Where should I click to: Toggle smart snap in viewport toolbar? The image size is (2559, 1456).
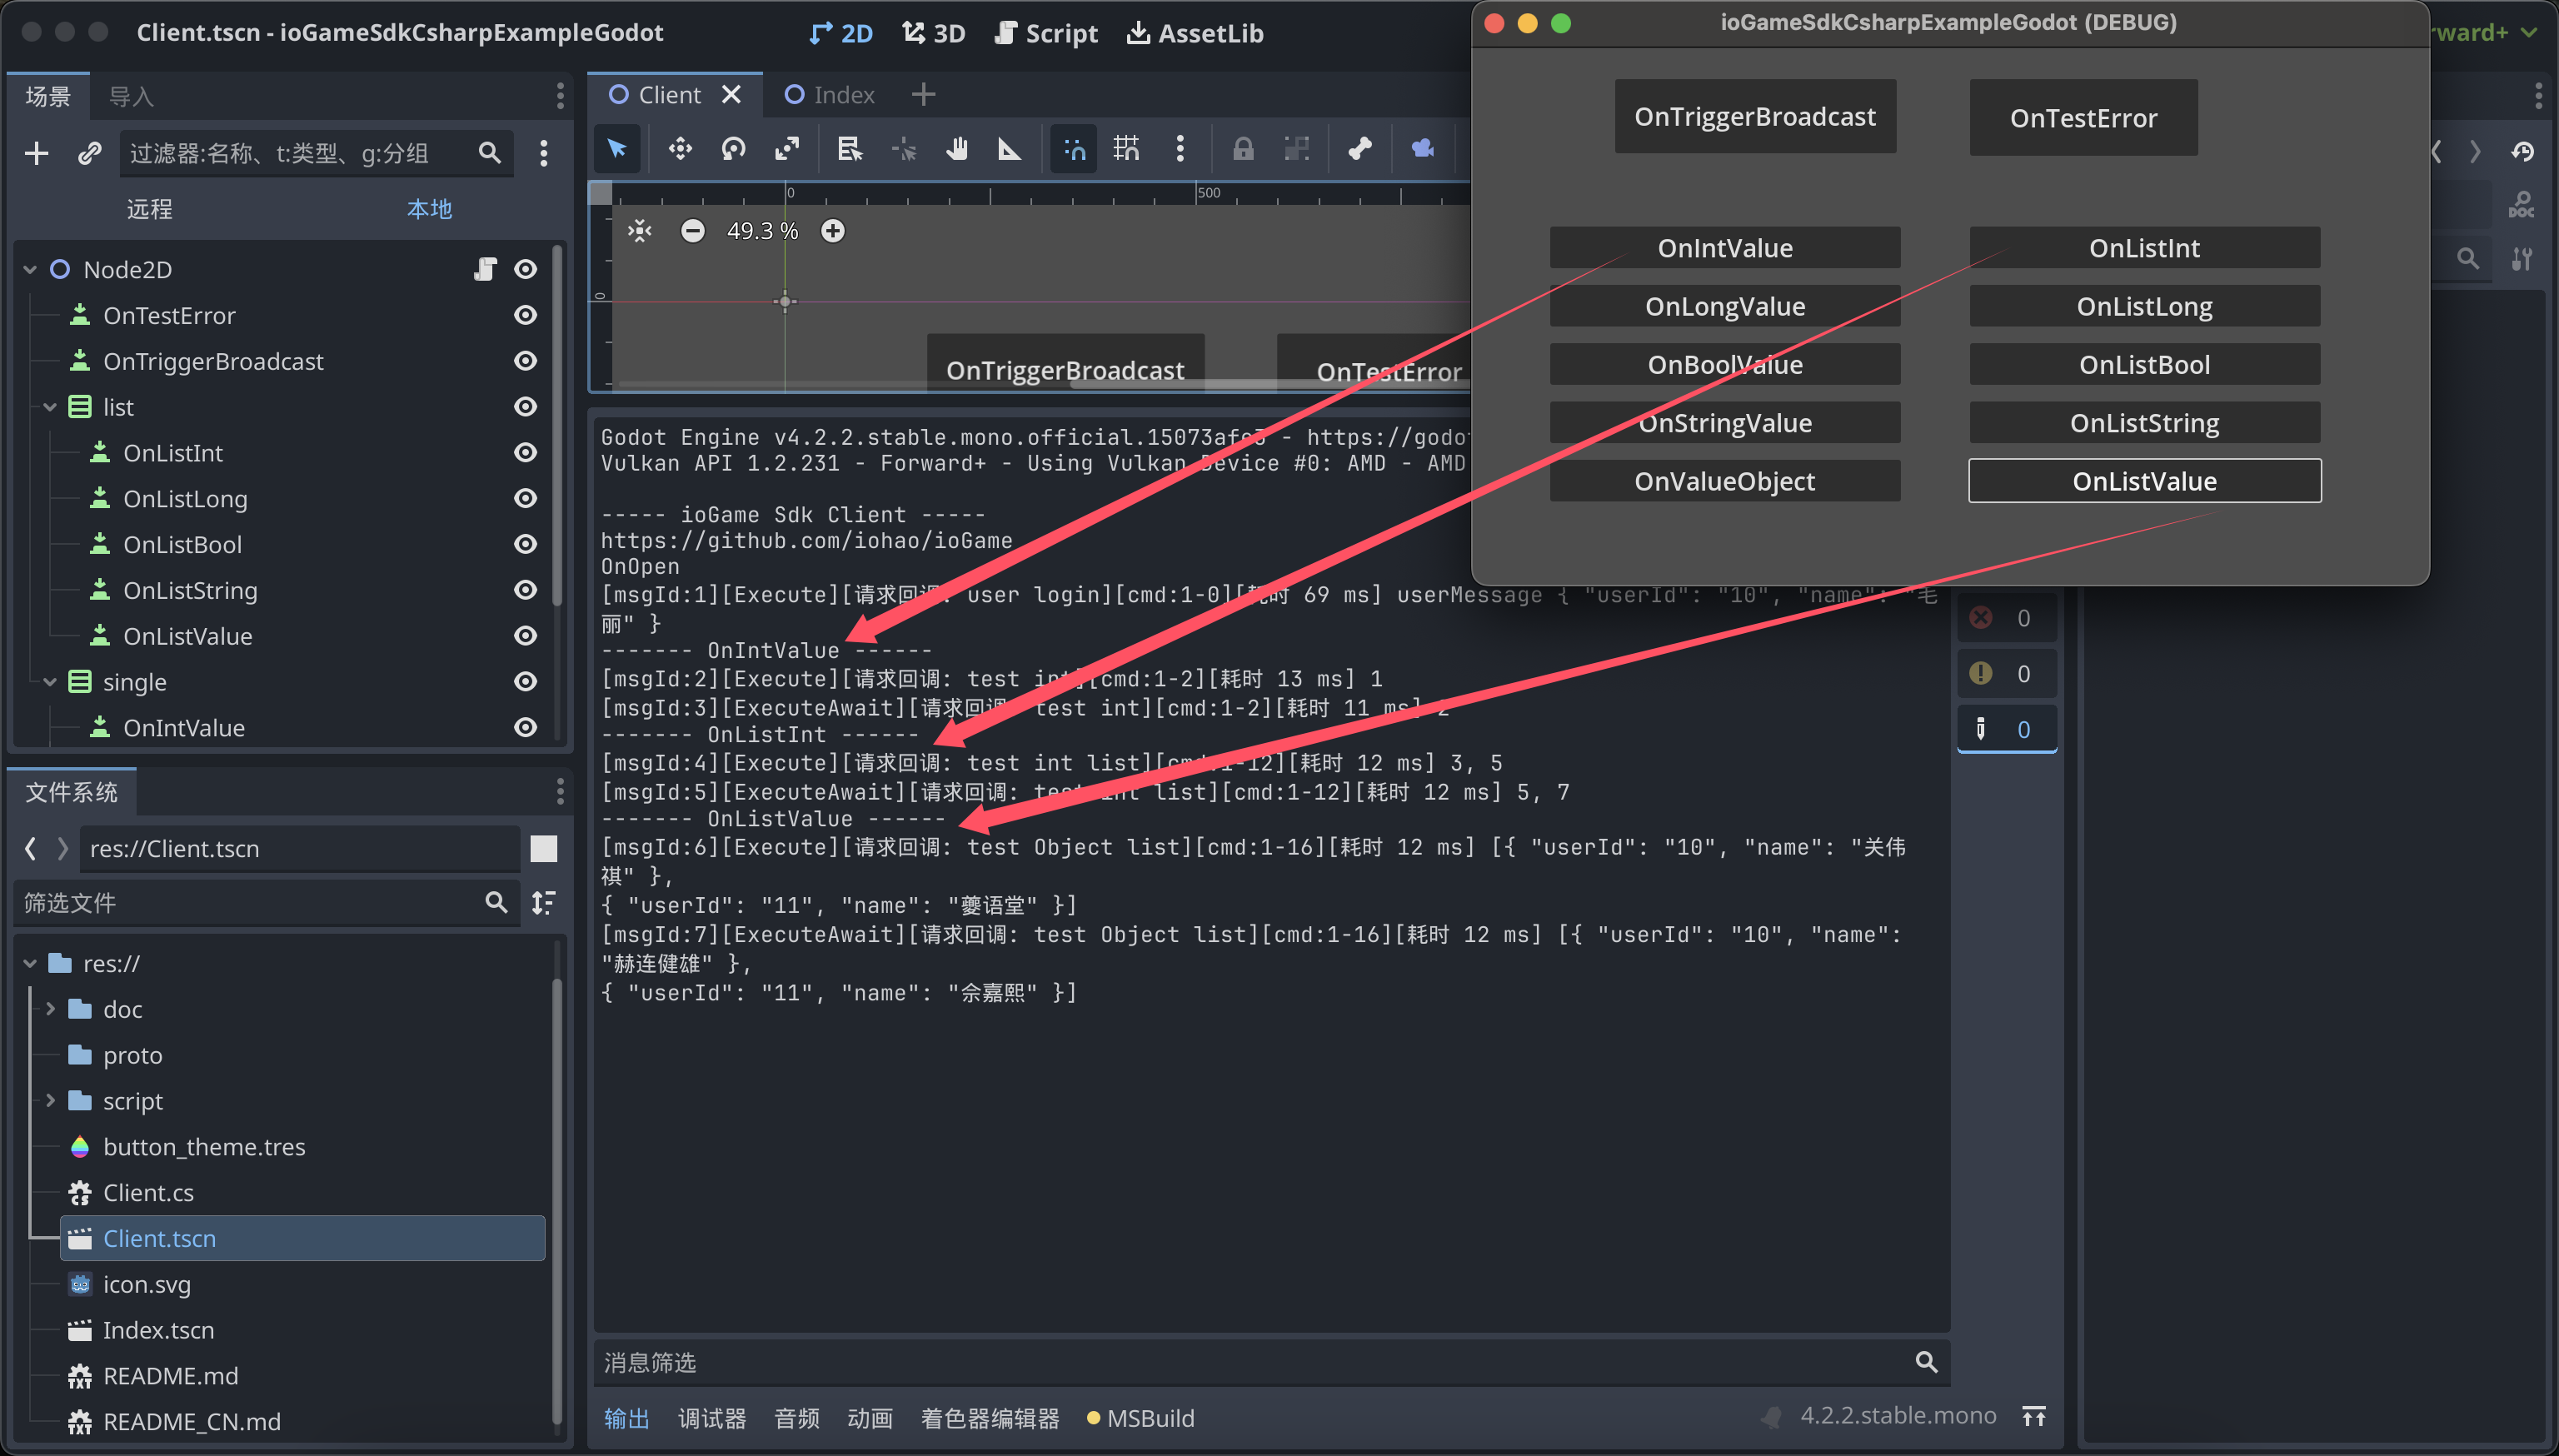point(1074,150)
